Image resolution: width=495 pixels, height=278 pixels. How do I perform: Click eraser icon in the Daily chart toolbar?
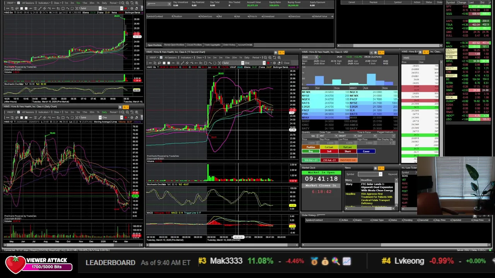tap(136, 118)
